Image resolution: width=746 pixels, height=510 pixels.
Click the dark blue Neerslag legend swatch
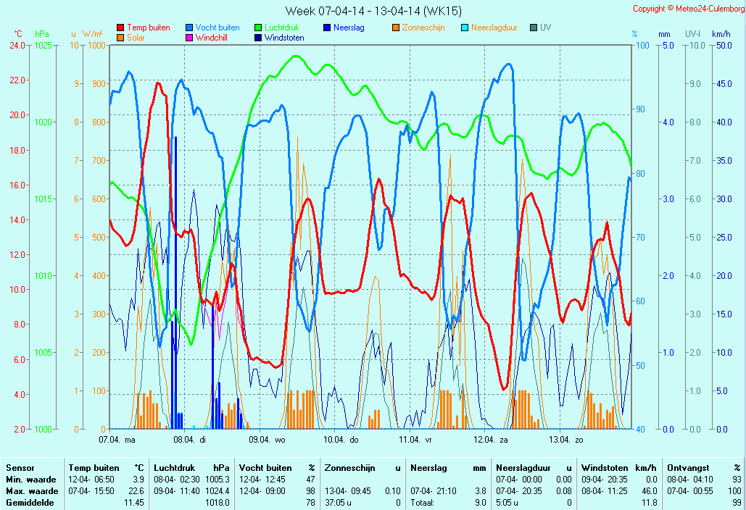coord(327,28)
